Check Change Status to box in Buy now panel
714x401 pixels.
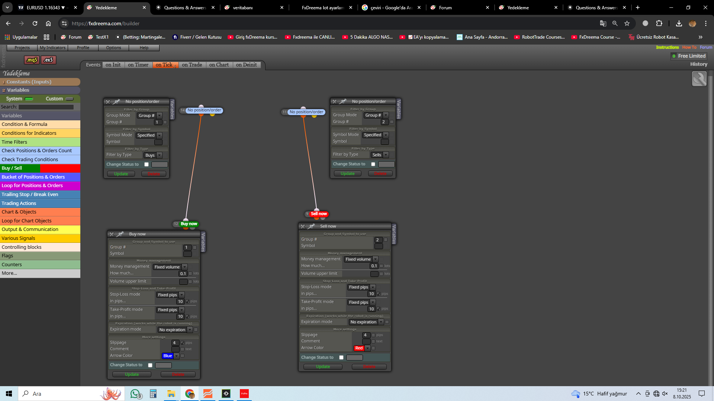[x=150, y=365]
